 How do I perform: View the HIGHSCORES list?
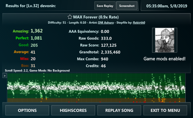point(73,110)
